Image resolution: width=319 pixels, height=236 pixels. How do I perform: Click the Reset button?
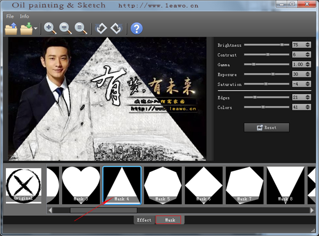tap(266, 127)
